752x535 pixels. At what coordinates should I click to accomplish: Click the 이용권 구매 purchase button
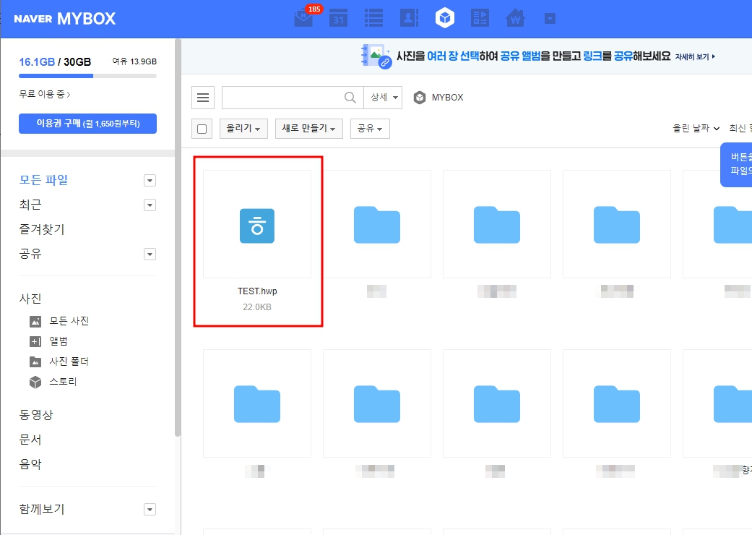(x=87, y=123)
